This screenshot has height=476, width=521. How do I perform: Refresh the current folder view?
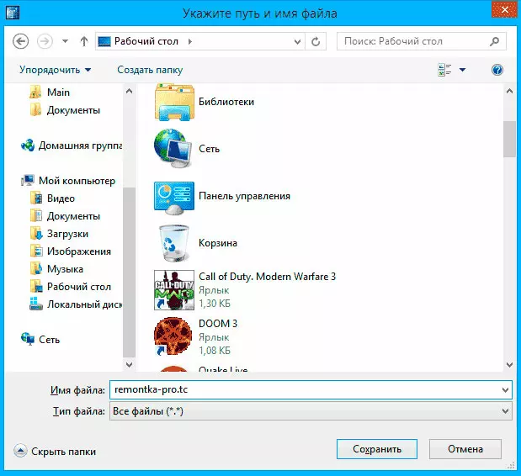316,40
